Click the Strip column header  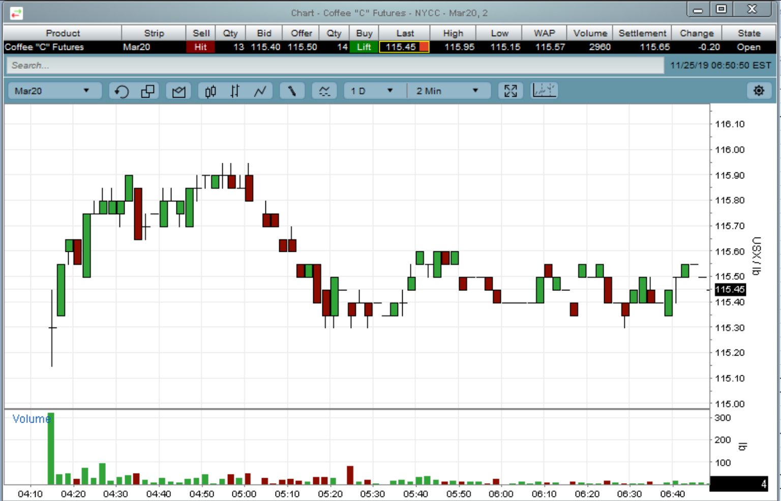coord(154,33)
